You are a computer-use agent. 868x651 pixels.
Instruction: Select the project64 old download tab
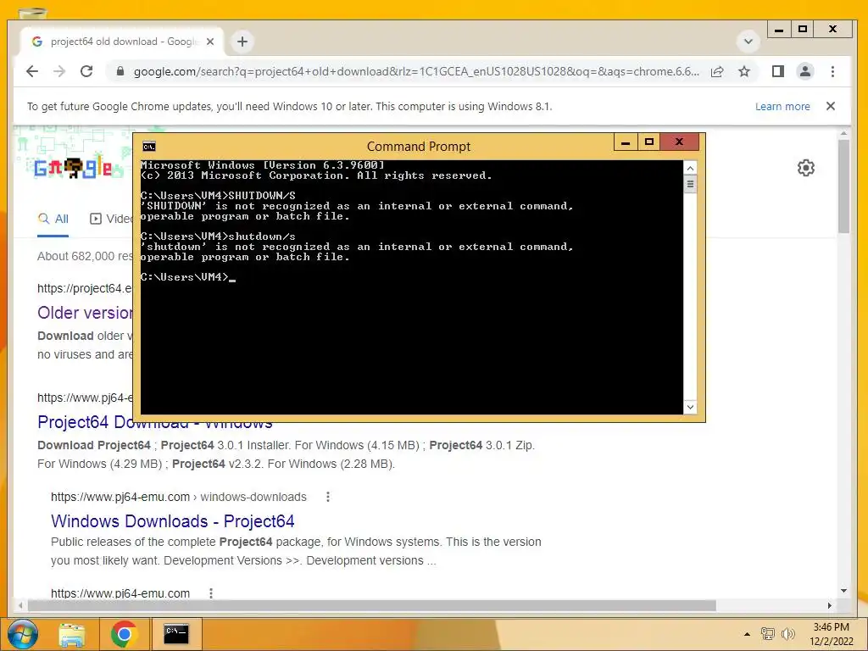pos(122,42)
